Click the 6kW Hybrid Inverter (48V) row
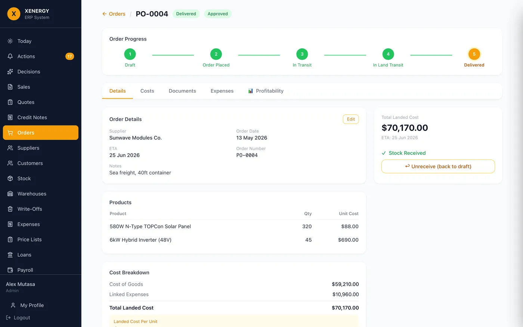Screen dimensions: 523x327 (234, 240)
